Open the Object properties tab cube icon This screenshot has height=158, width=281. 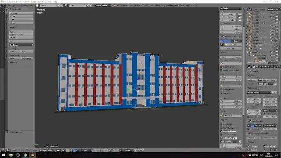pos(266,67)
